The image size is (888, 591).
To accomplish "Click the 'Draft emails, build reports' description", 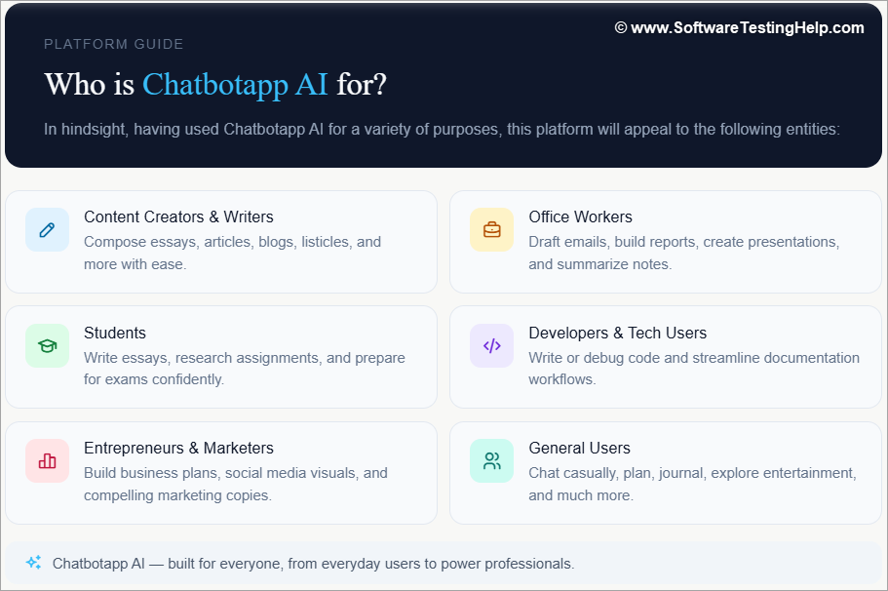I will point(684,253).
